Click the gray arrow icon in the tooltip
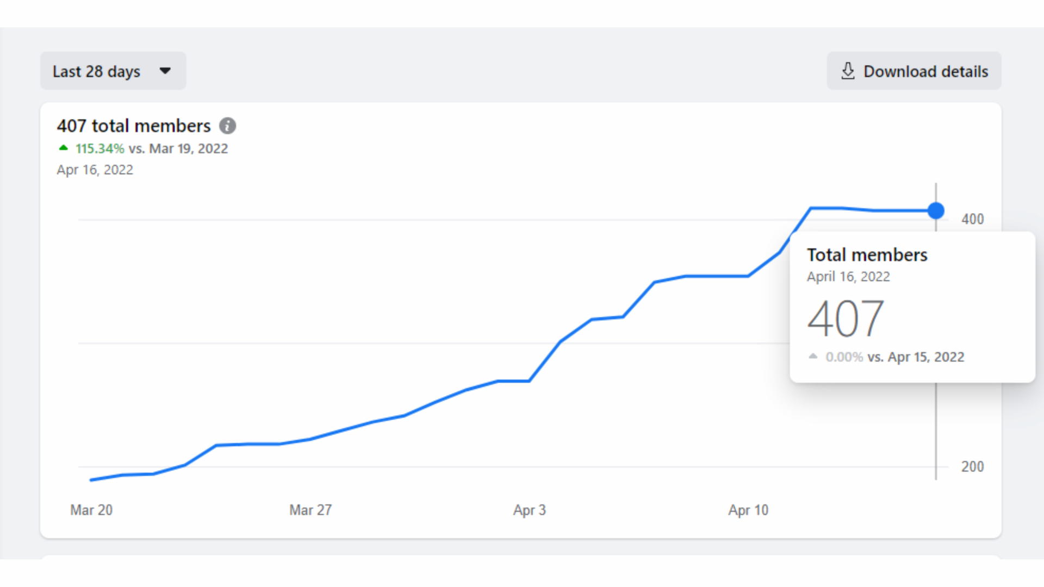1044x587 pixels. [813, 357]
